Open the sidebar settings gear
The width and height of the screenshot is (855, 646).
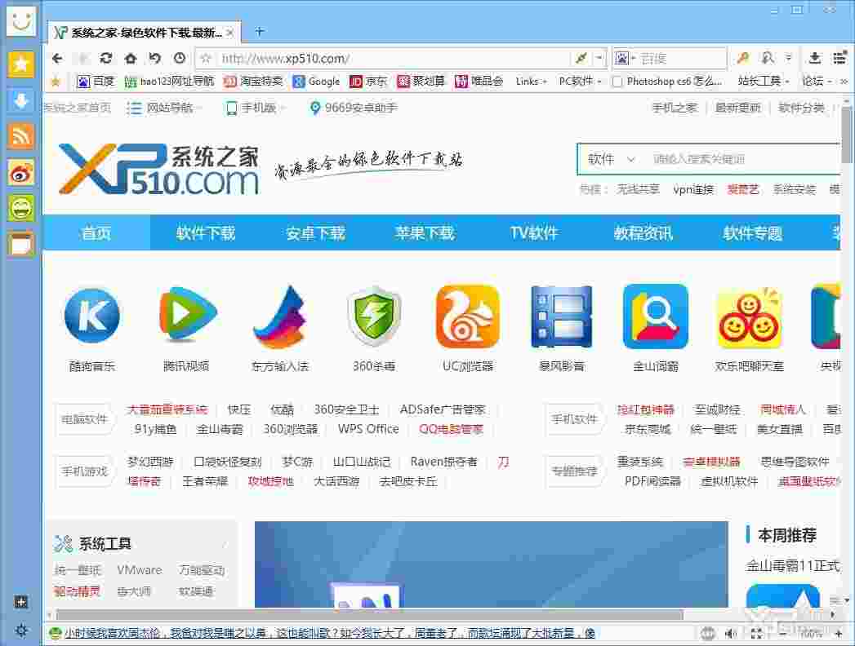20,631
